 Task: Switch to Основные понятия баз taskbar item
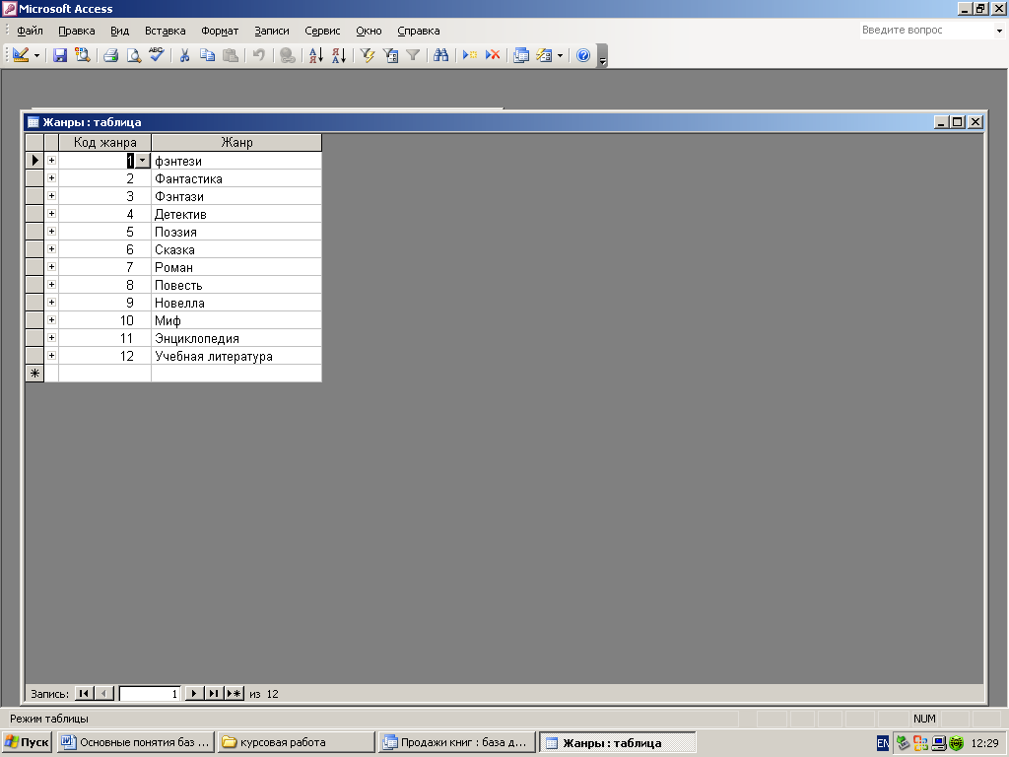(136, 742)
